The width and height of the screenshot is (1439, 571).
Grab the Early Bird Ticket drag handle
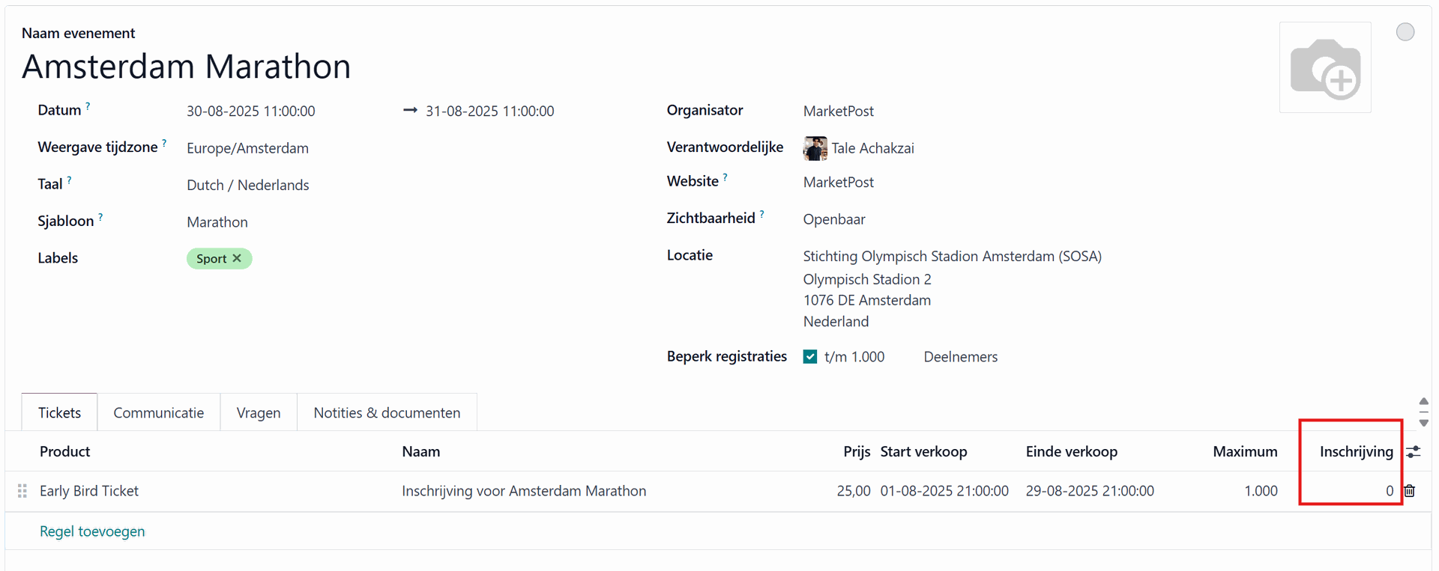tap(22, 491)
